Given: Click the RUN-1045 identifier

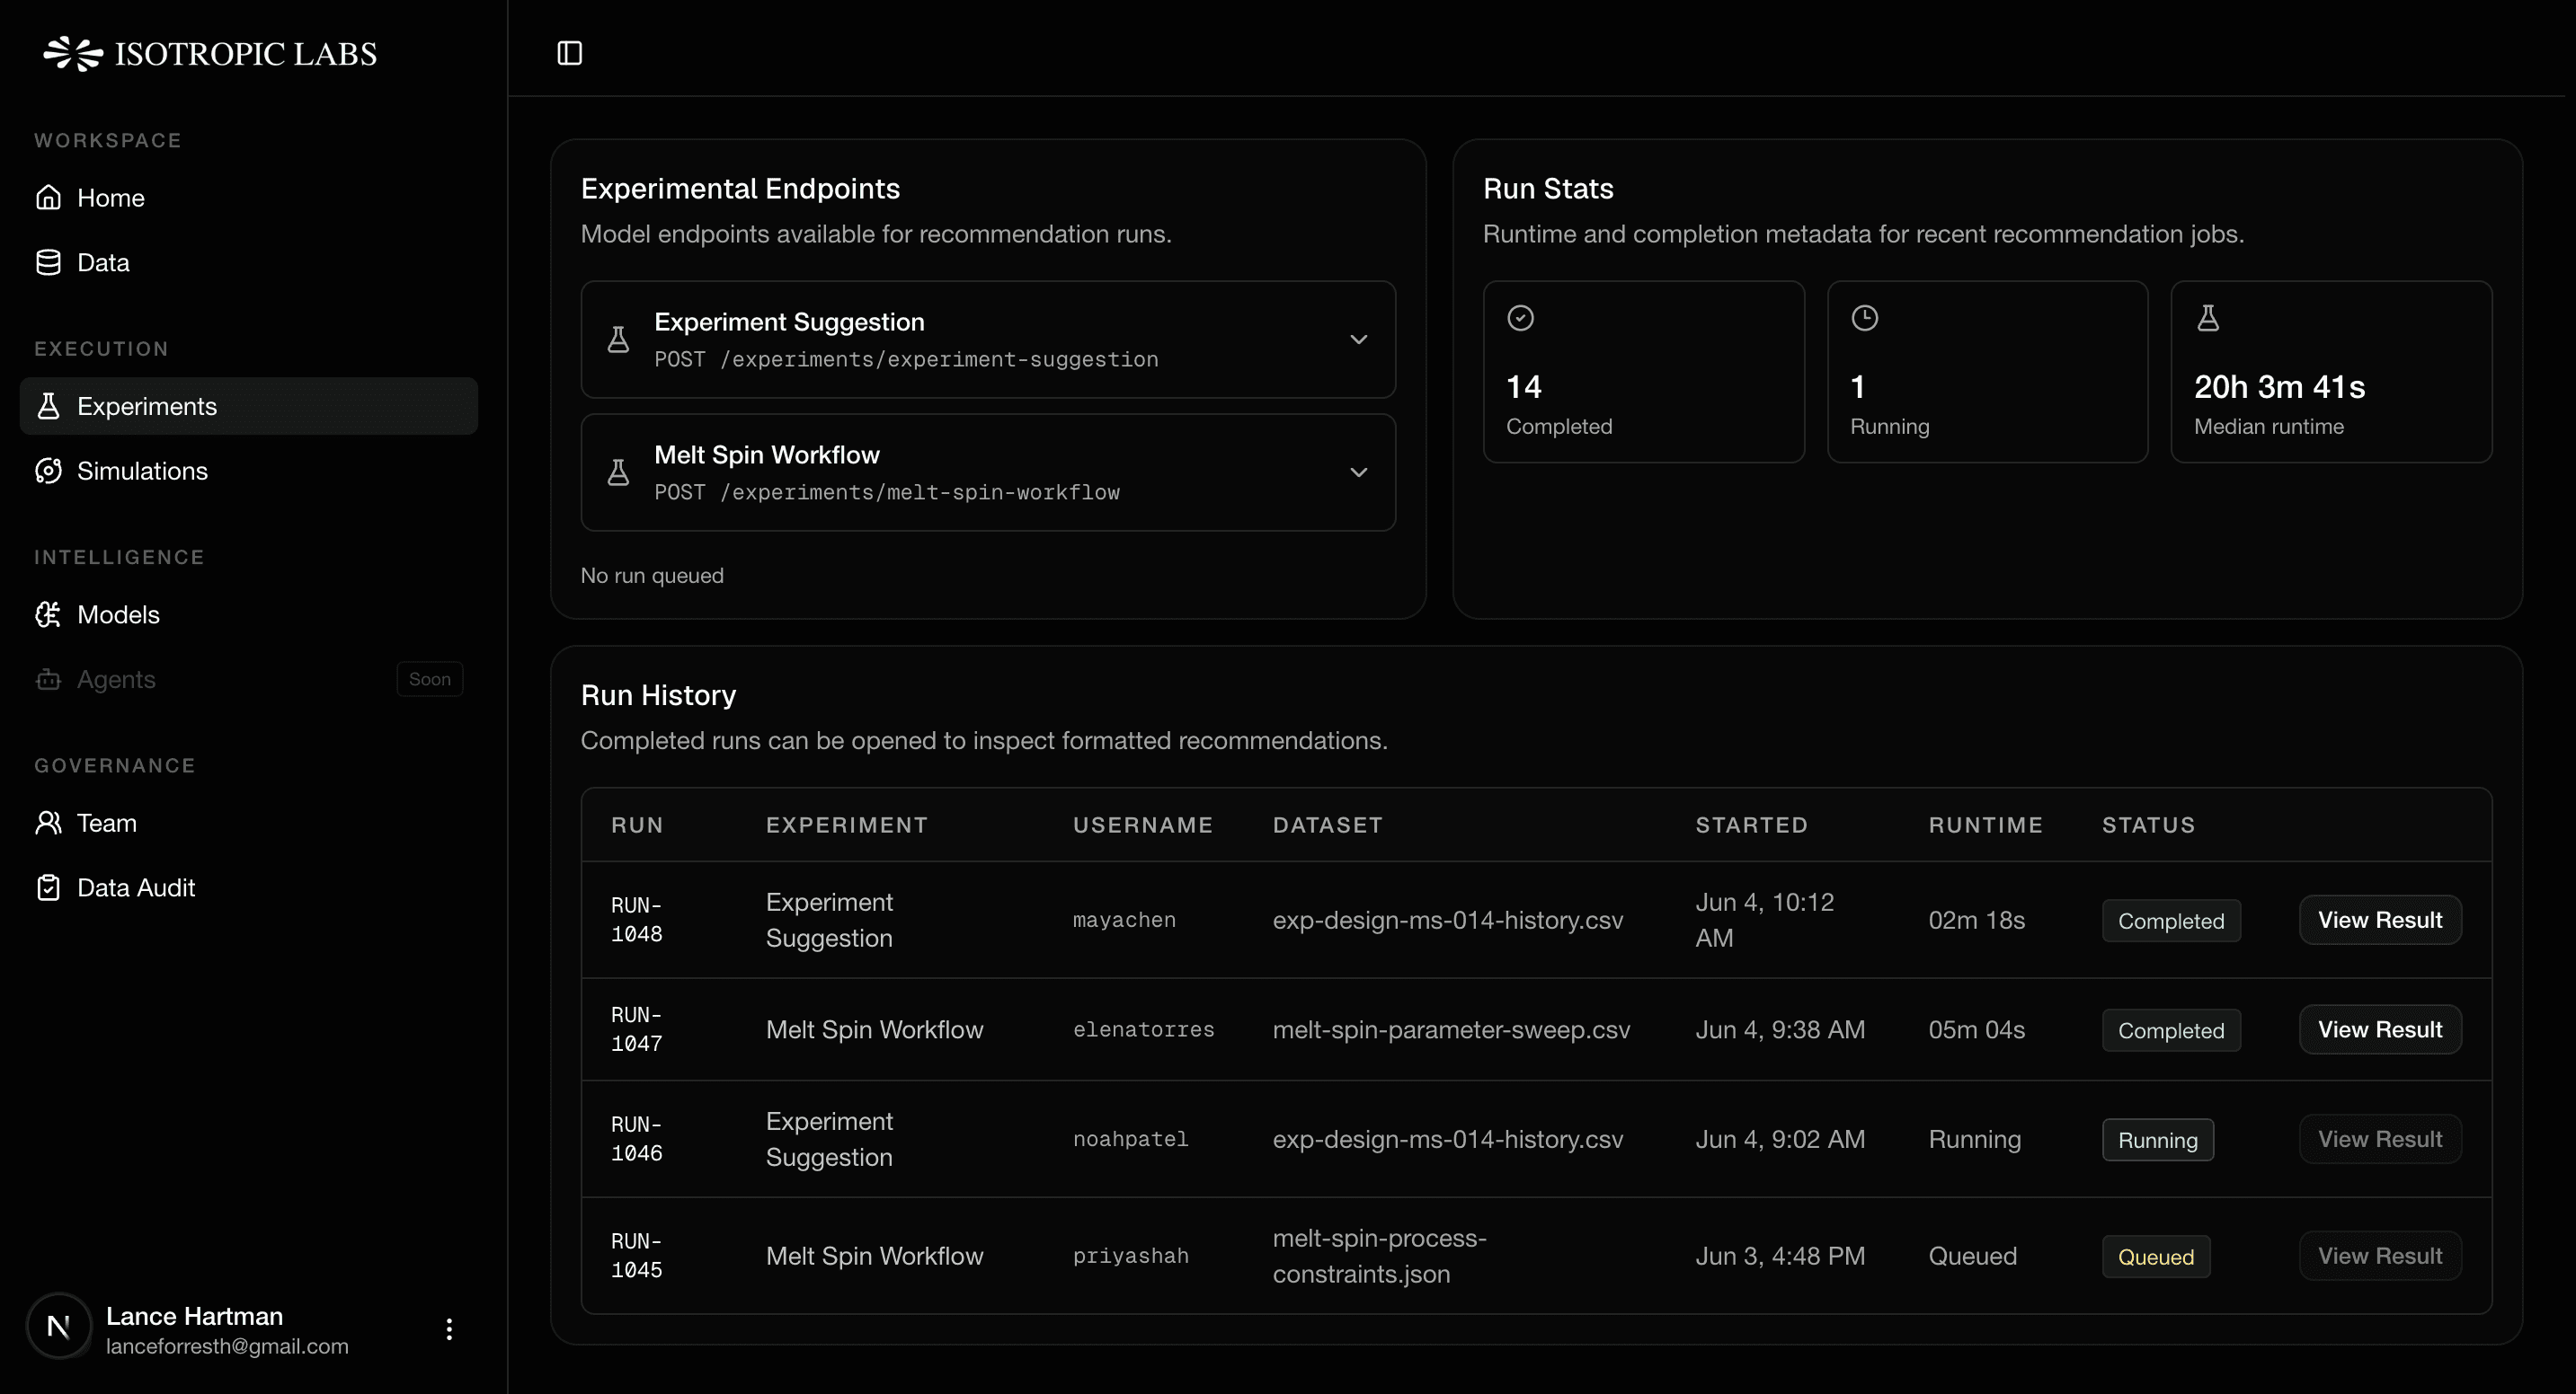Looking at the screenshot, I should click(637, 1256).
